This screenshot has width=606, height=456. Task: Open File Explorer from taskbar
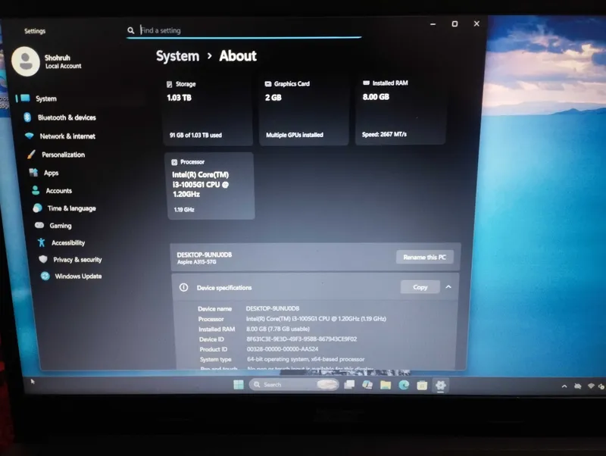tap(386, 385)
